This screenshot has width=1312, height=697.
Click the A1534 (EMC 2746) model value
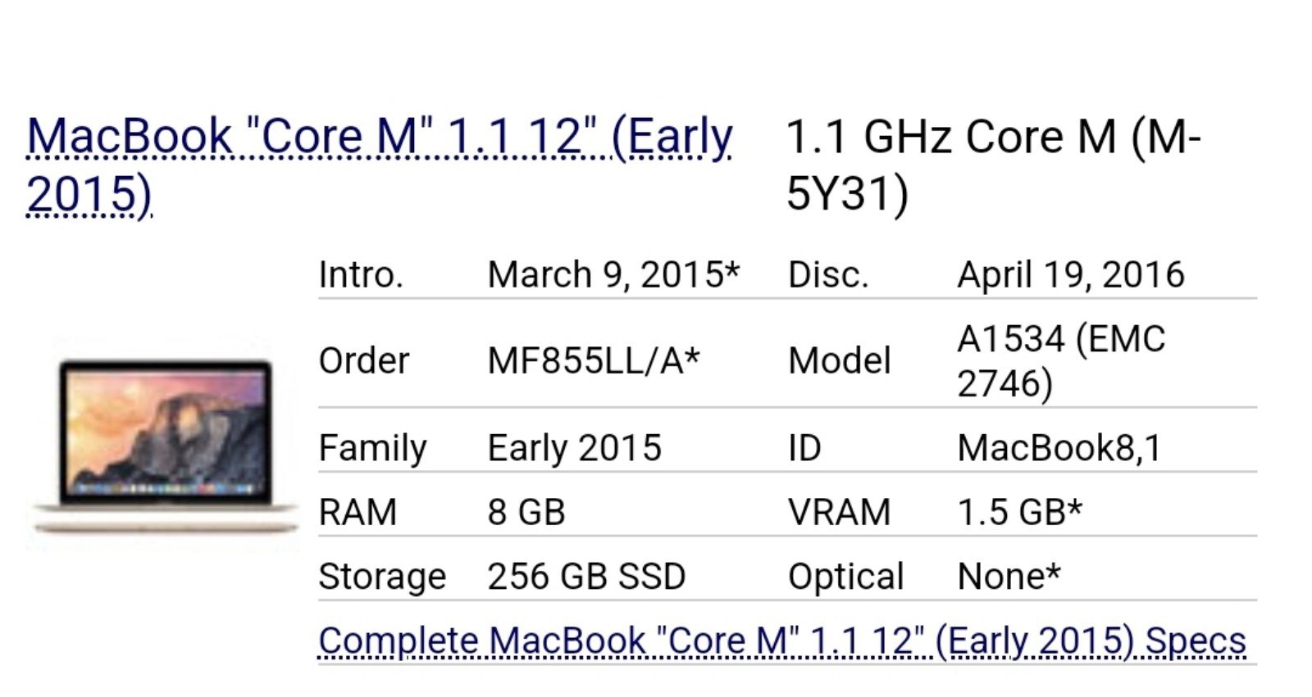pyautogui.click(x=1061, y=360)
